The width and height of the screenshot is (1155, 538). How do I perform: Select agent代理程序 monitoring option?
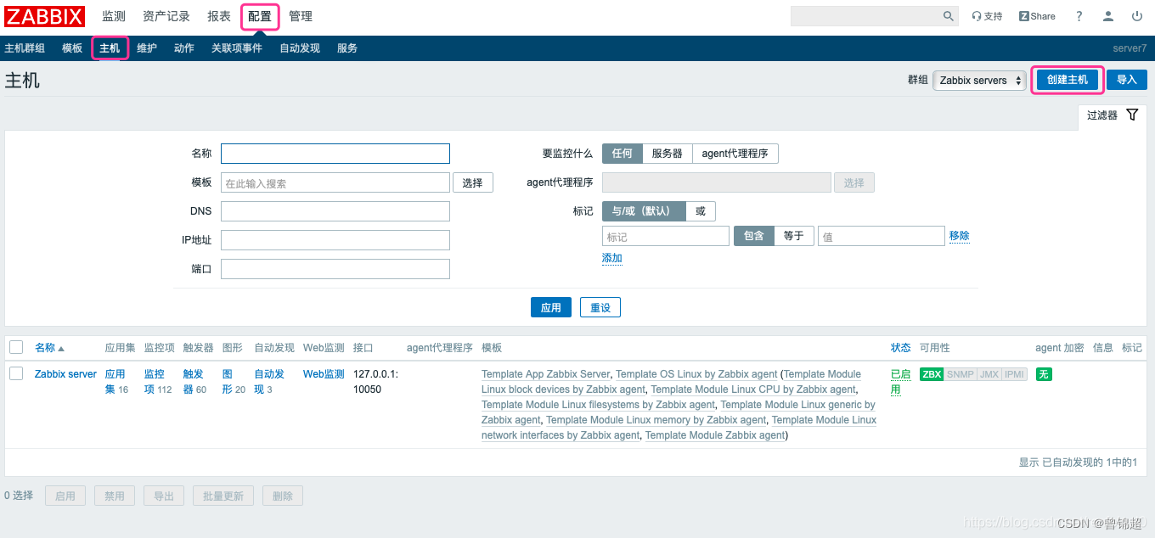[x=735, y=154]
